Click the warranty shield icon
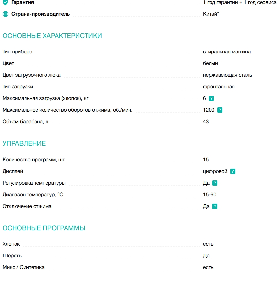 5,3
